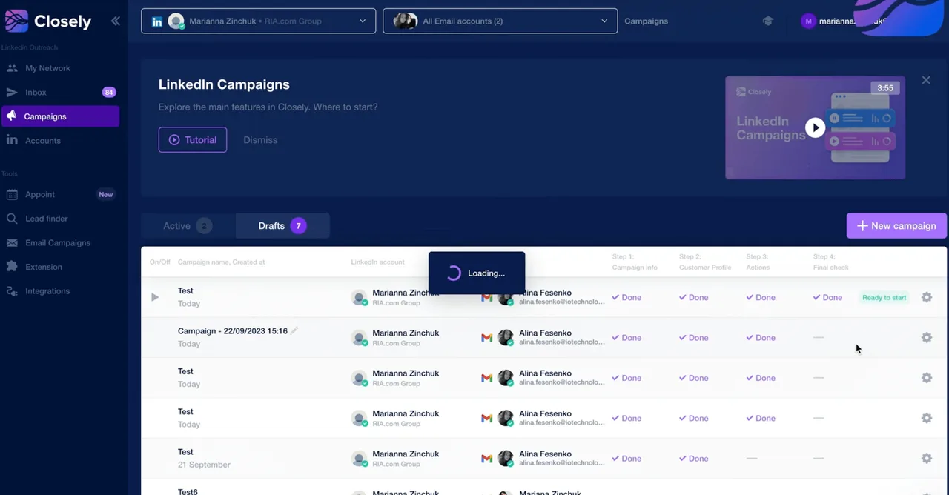Click the Tutorial button
Image resolution: width=949 pixels, height=495 pixels.
pyautogui.click(x=193, y=139)
